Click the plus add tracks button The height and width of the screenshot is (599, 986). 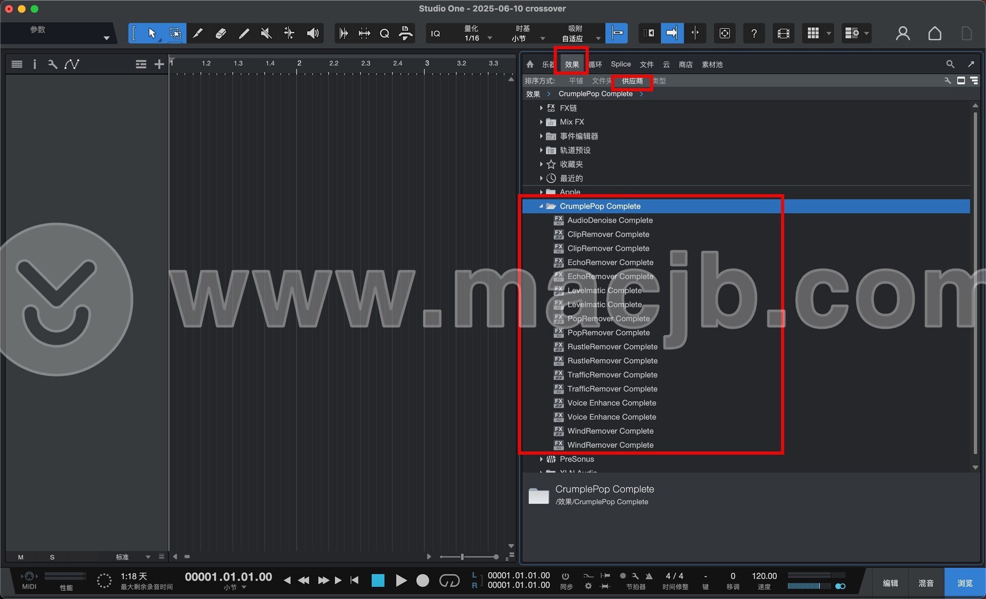click(x=159, y=64)
